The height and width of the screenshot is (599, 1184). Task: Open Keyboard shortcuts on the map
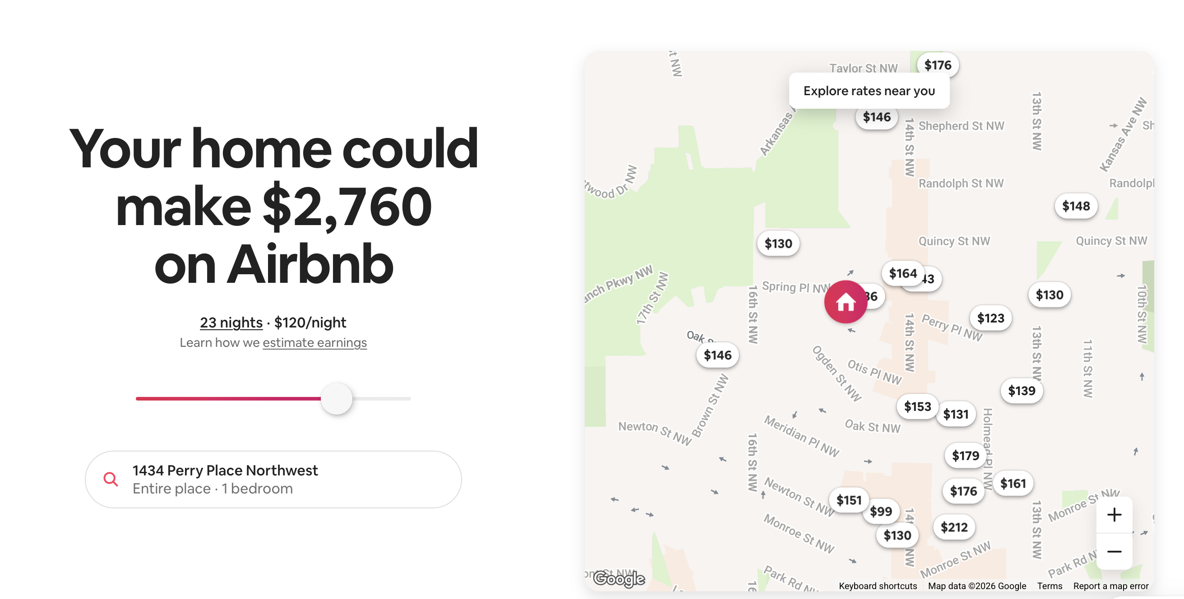(x=878, y=585)
